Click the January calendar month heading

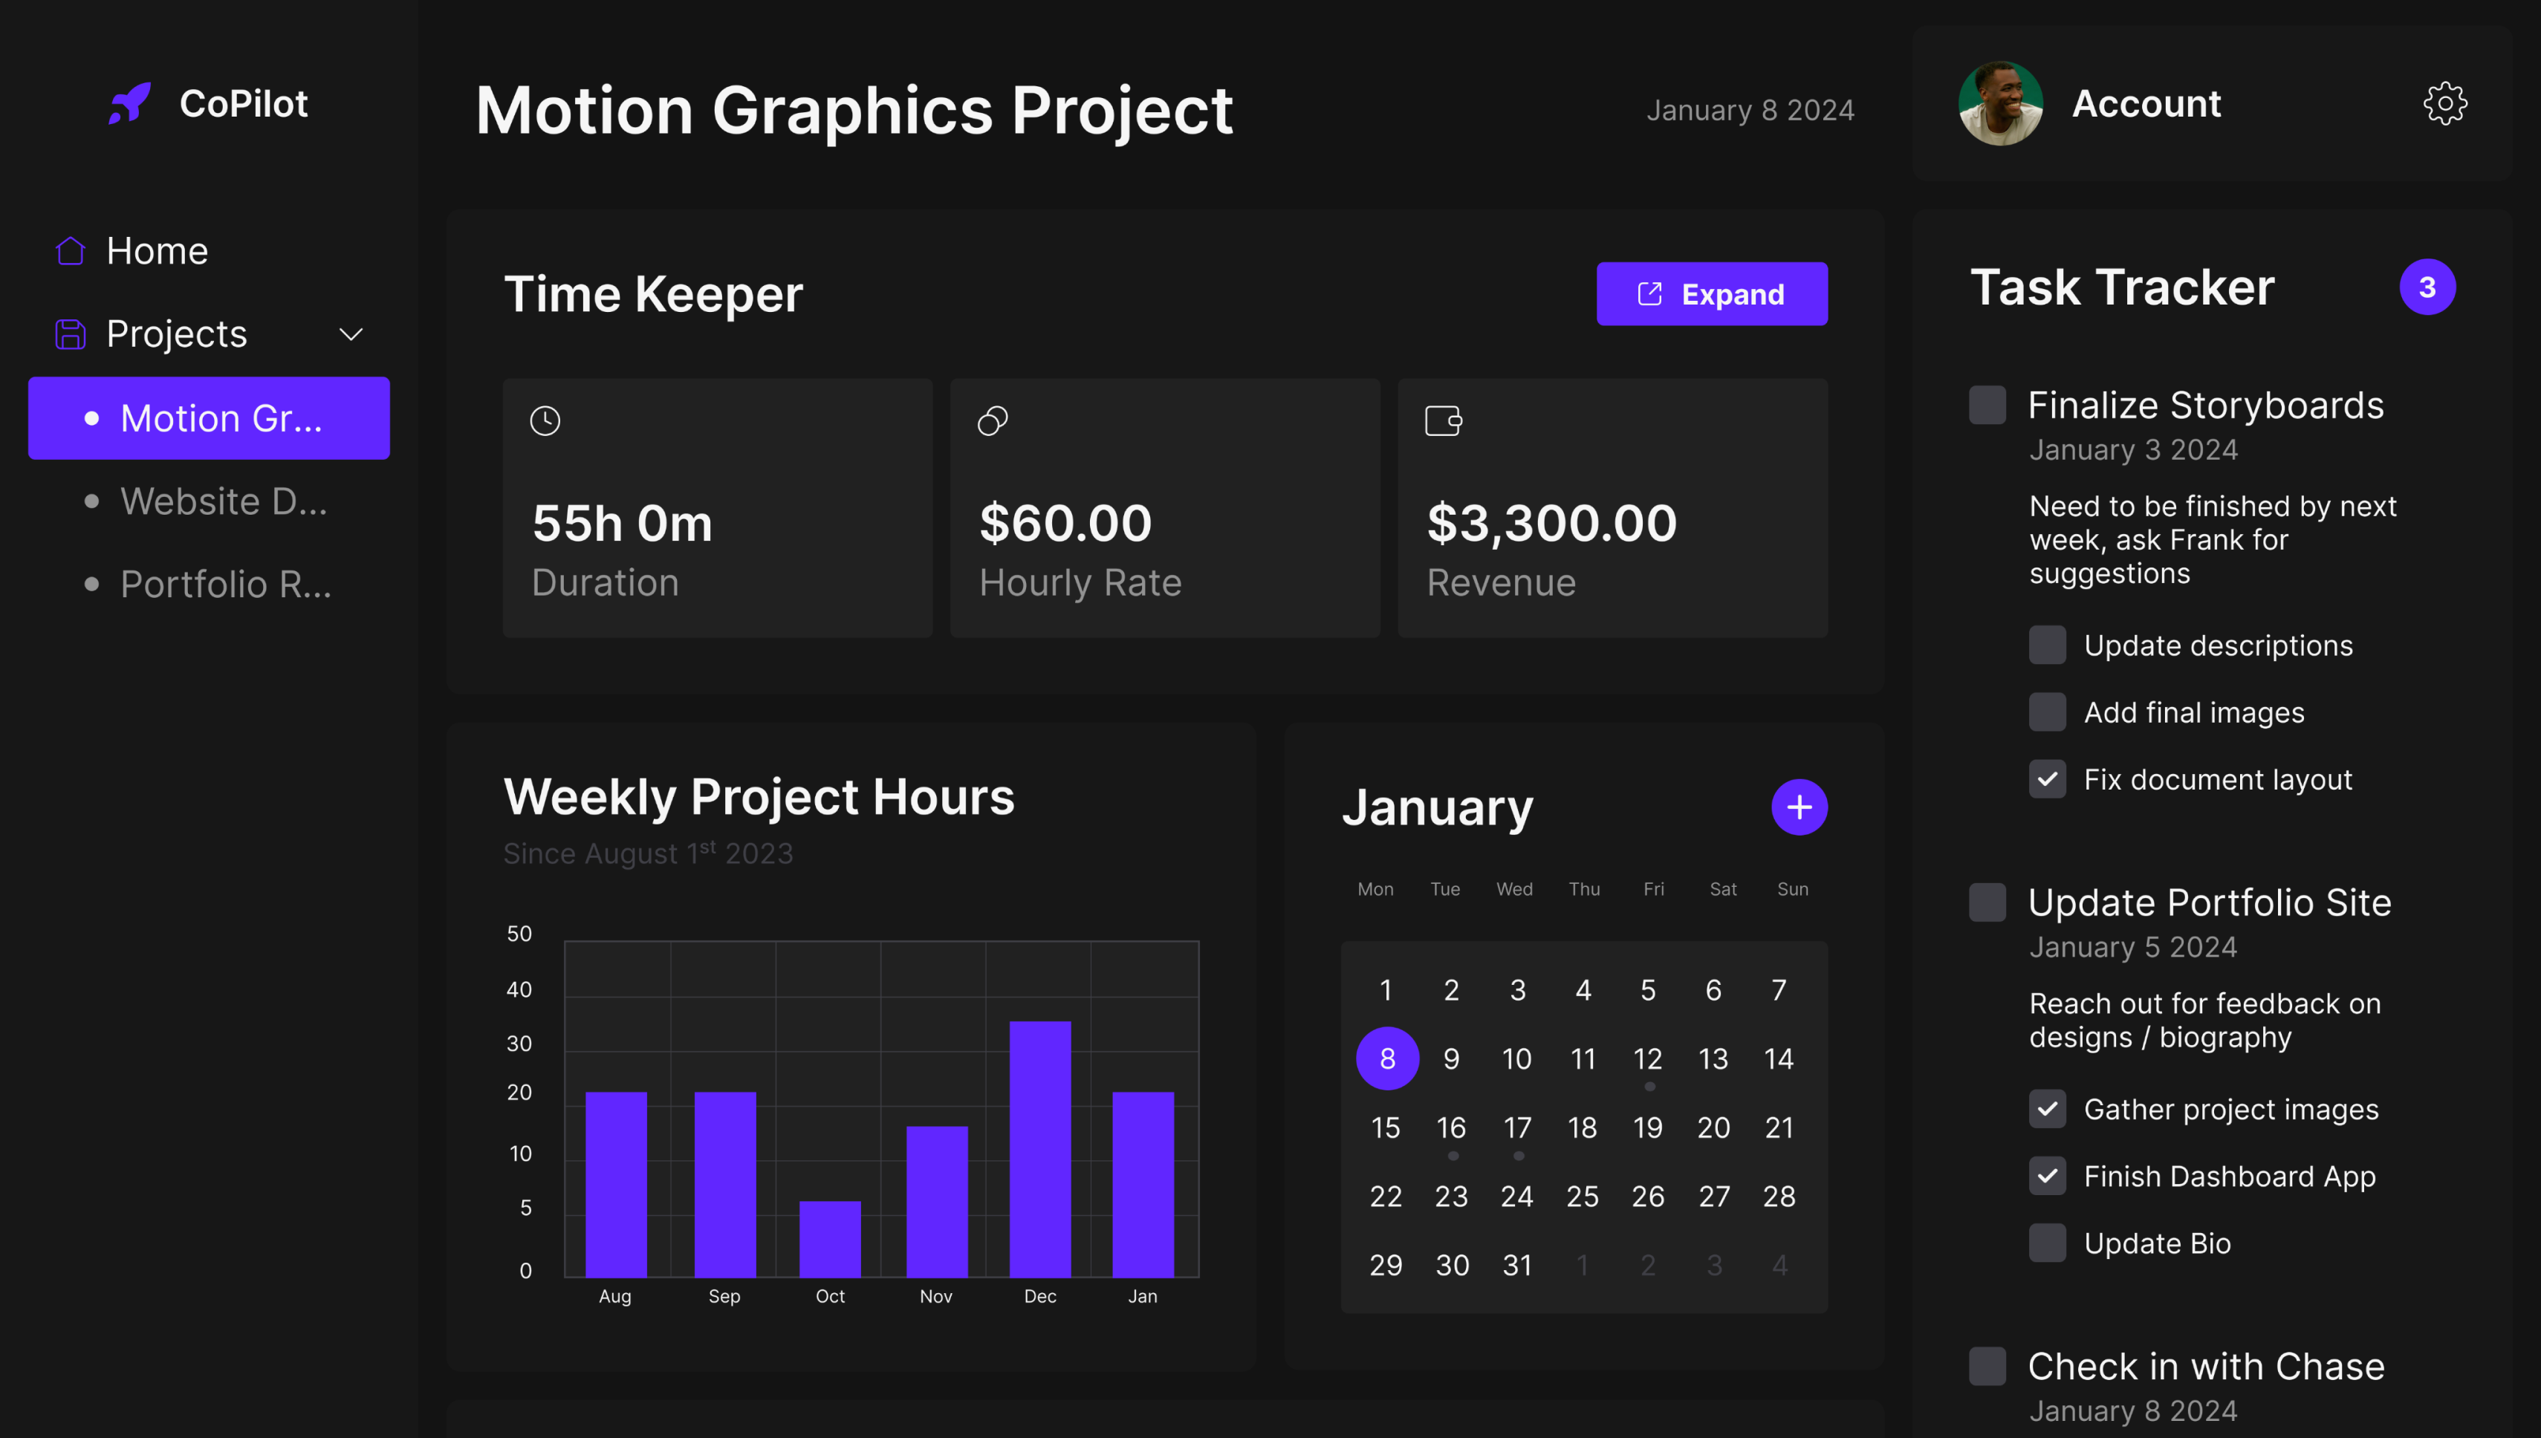[x=1438, y=808]
